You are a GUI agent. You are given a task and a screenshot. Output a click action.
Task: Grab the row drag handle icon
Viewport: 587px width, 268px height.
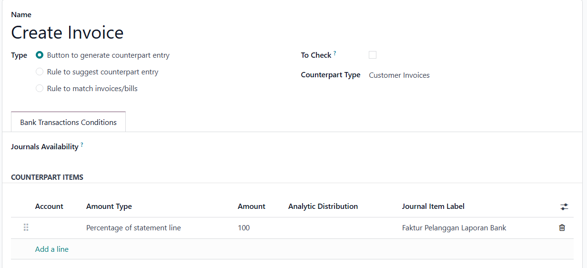click(x=26, y=227)
